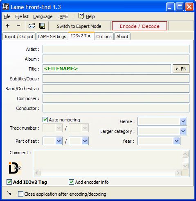Viewport: 196px width, 201px height.
Task: Open the File list menu
Action: click(22, 16)
